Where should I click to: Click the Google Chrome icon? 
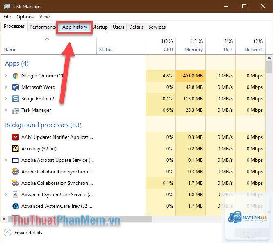[x=16, y=76]
